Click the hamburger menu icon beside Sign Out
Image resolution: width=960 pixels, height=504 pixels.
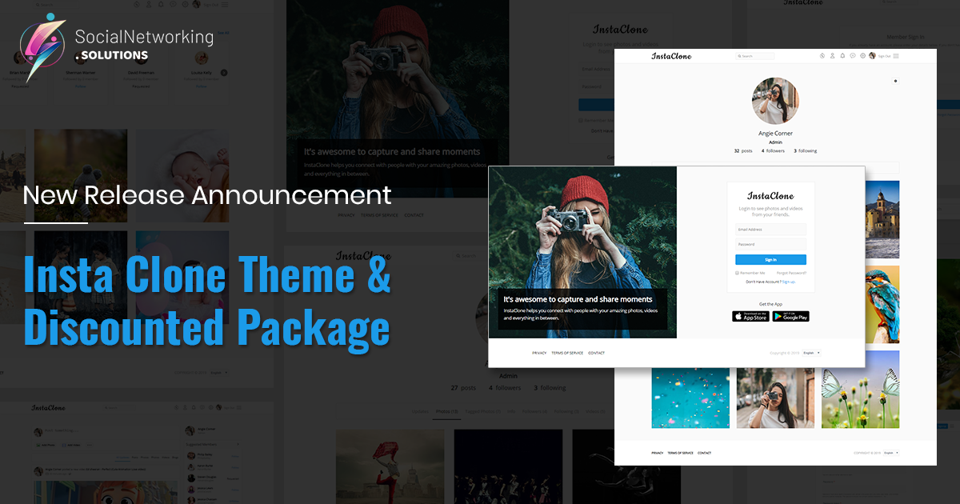[896, 56]
